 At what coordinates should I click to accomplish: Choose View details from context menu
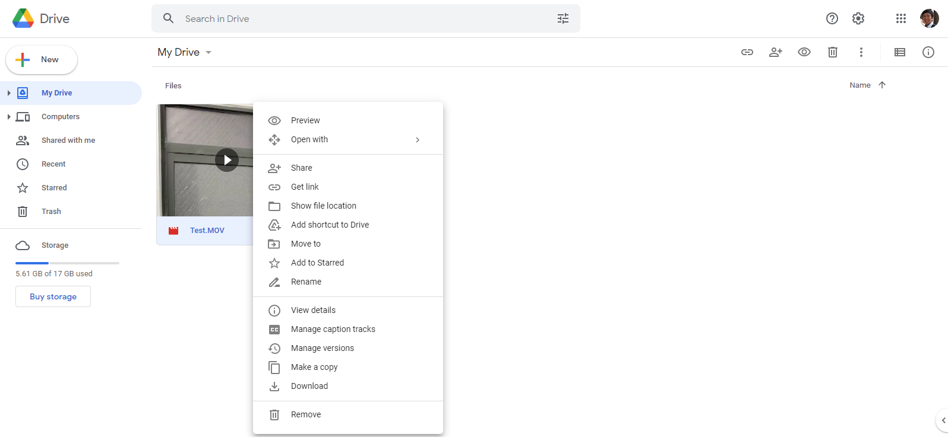[x=348, y=310]
